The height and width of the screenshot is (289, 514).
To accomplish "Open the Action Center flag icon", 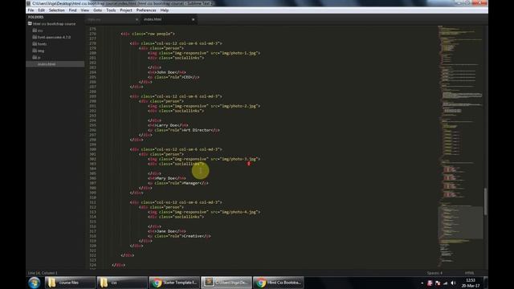I will (438, 283).
